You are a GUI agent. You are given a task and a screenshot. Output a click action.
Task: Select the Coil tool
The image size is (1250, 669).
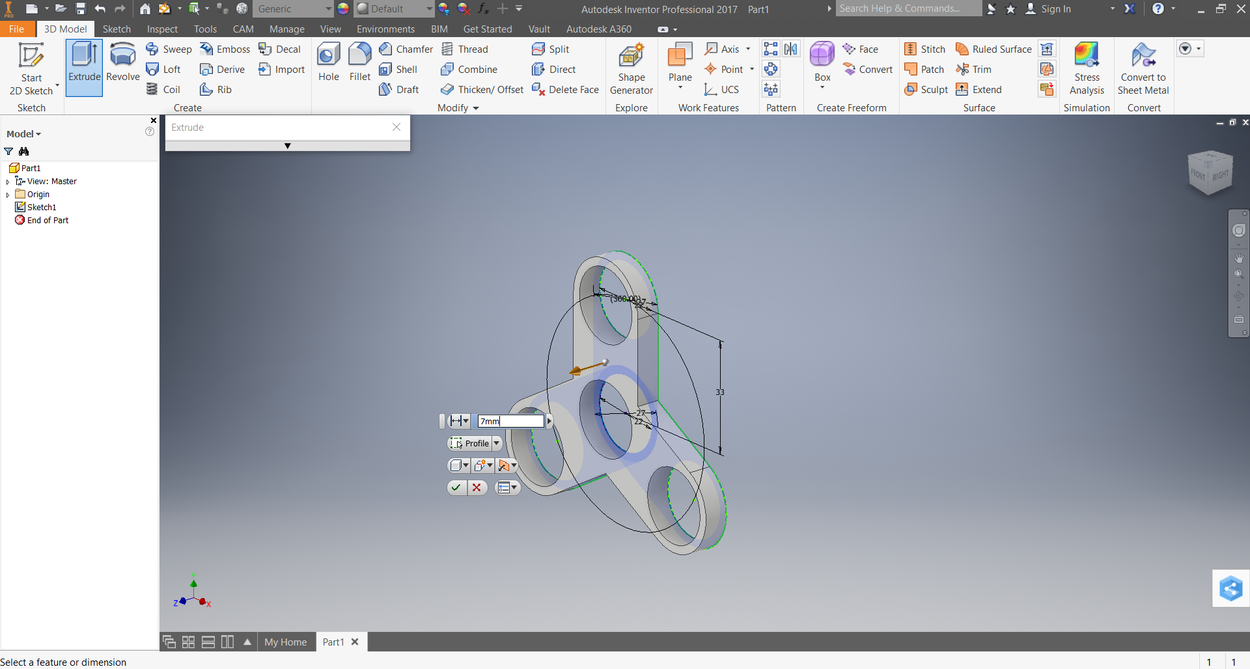click(x=163, y=90)
